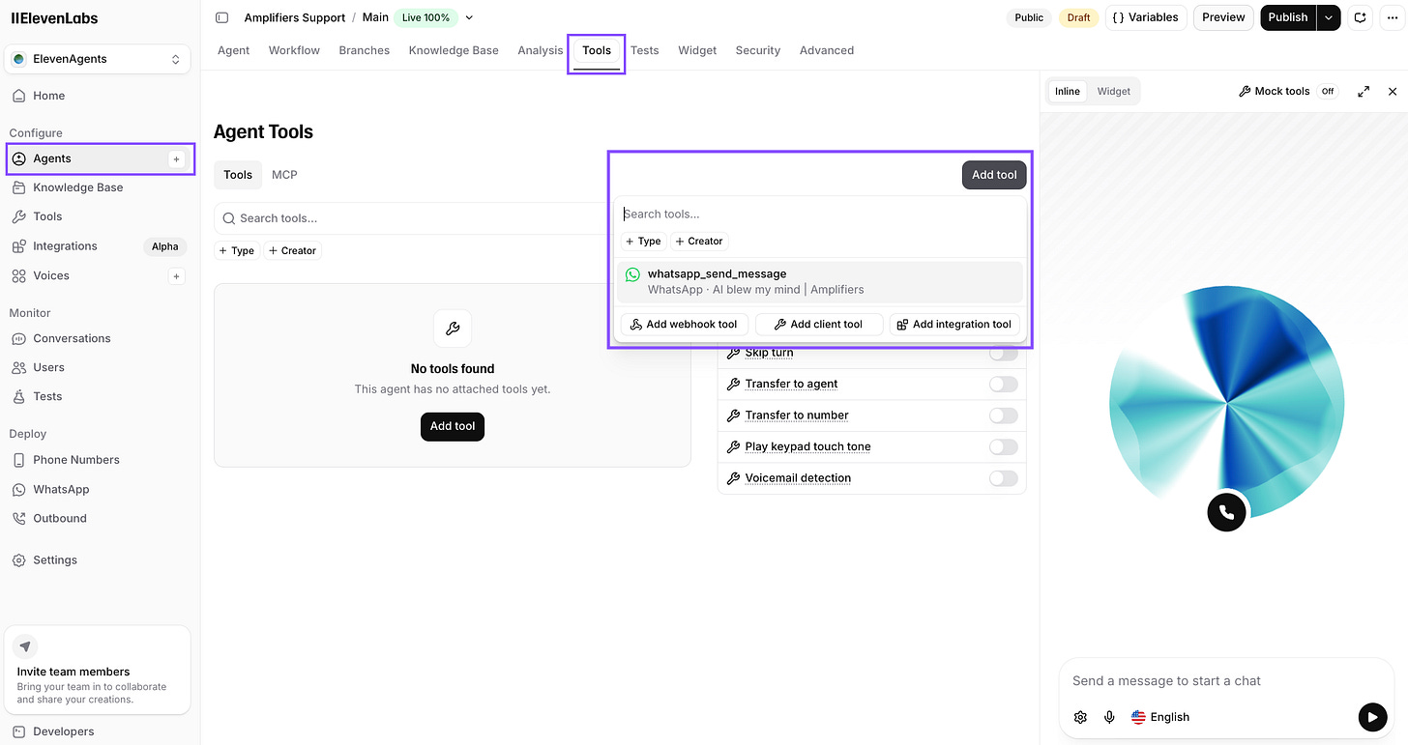Screen dimensions: 1408x745
Task: Focus the popup Search tools field
Action: coord(820,214)
